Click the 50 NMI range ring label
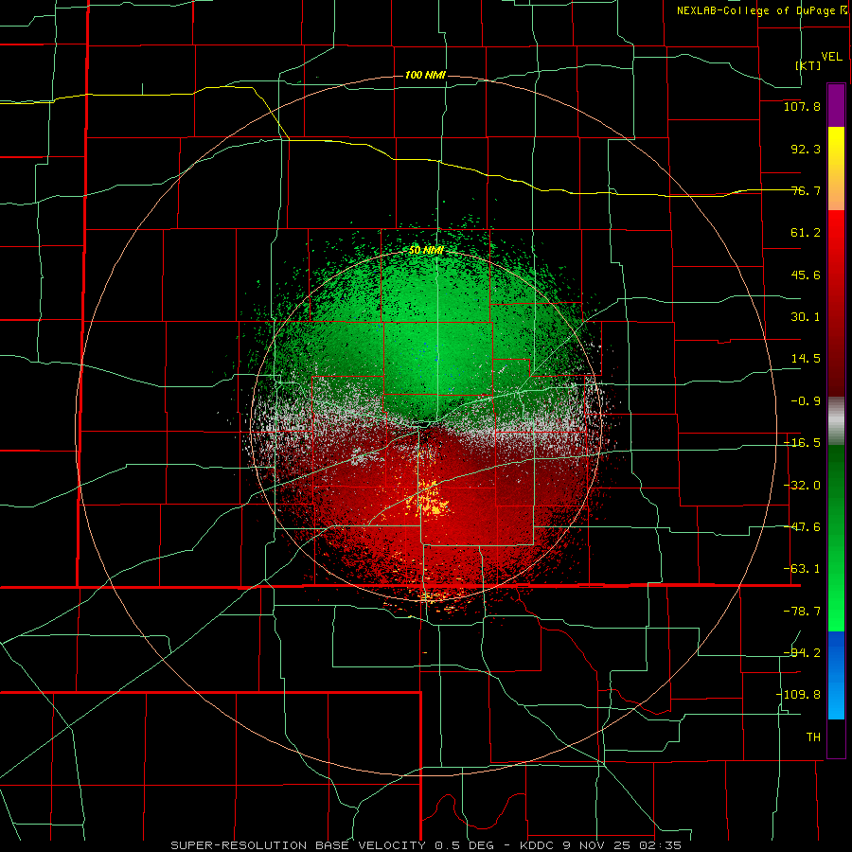This screenshot has width=852, height=852. [426, 251]
